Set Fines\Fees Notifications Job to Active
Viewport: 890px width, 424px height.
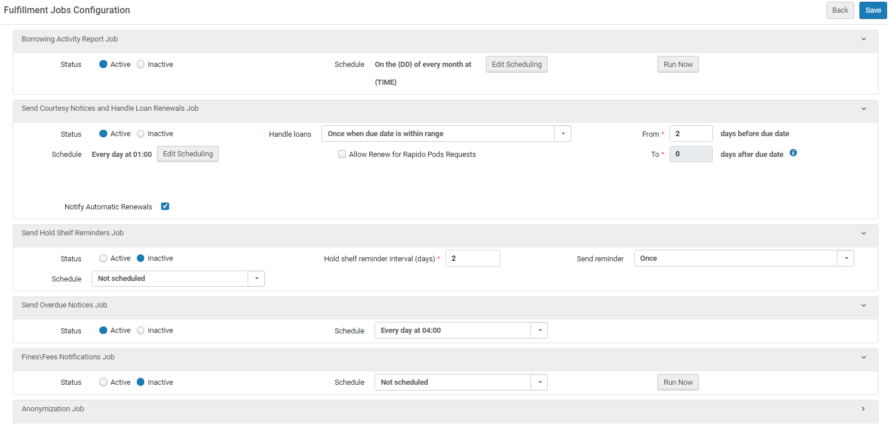pyautogui.click(x=103, y=382)
